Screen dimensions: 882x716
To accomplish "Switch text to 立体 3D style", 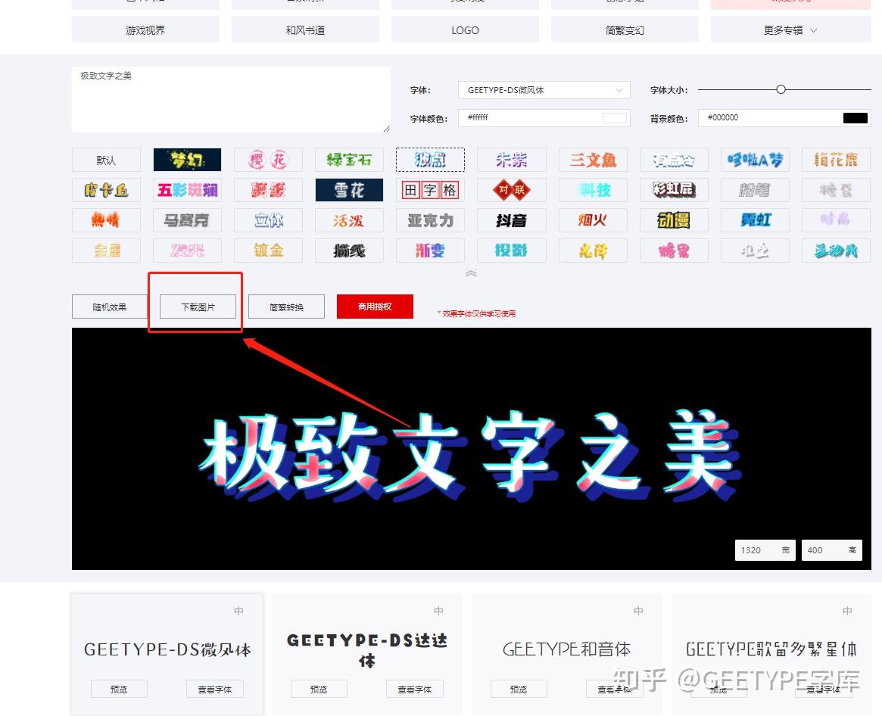I will point(268,220).
